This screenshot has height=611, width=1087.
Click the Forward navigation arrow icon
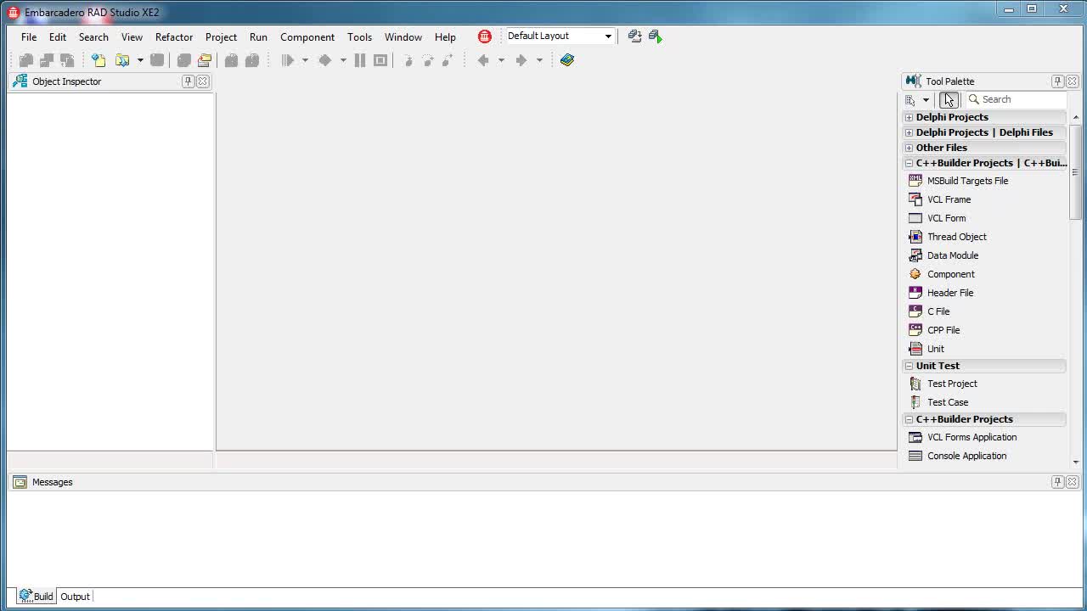tap(521, 60)
